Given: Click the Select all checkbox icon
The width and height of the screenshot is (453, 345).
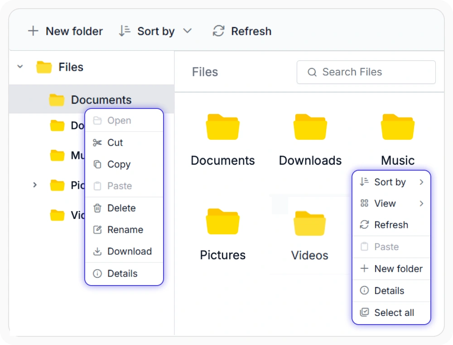Looking at the screenshot, I should (x=364, y=312).
